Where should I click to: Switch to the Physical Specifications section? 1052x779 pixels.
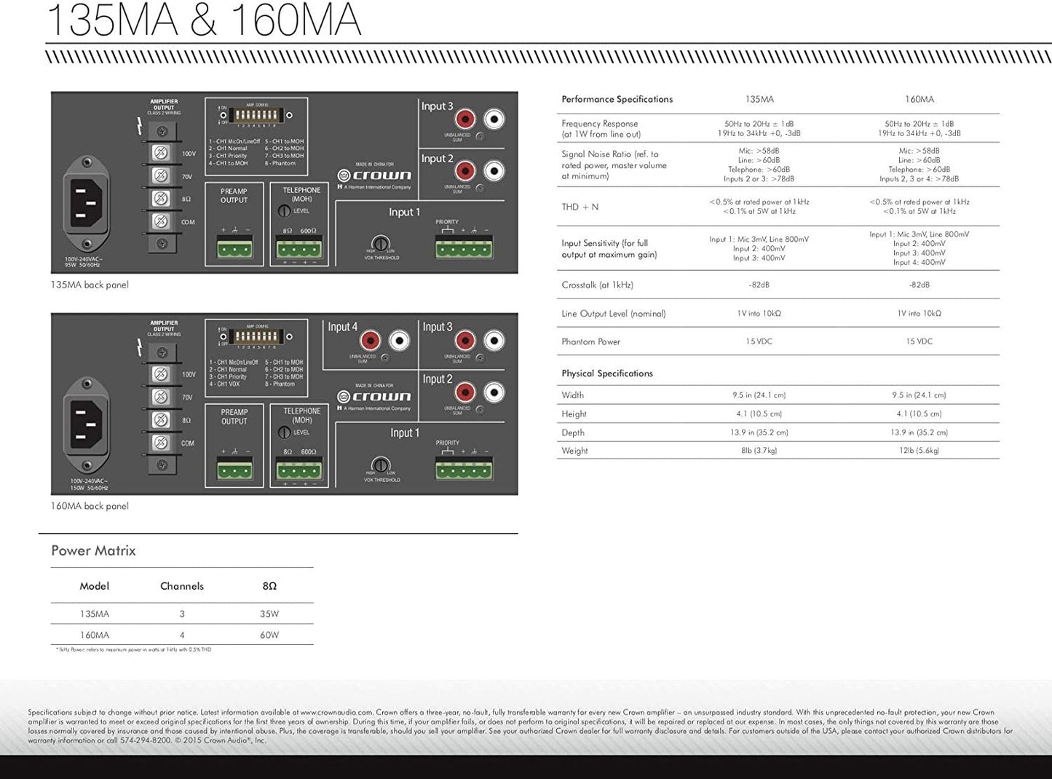pyautogui.click(x=606, y=373)
